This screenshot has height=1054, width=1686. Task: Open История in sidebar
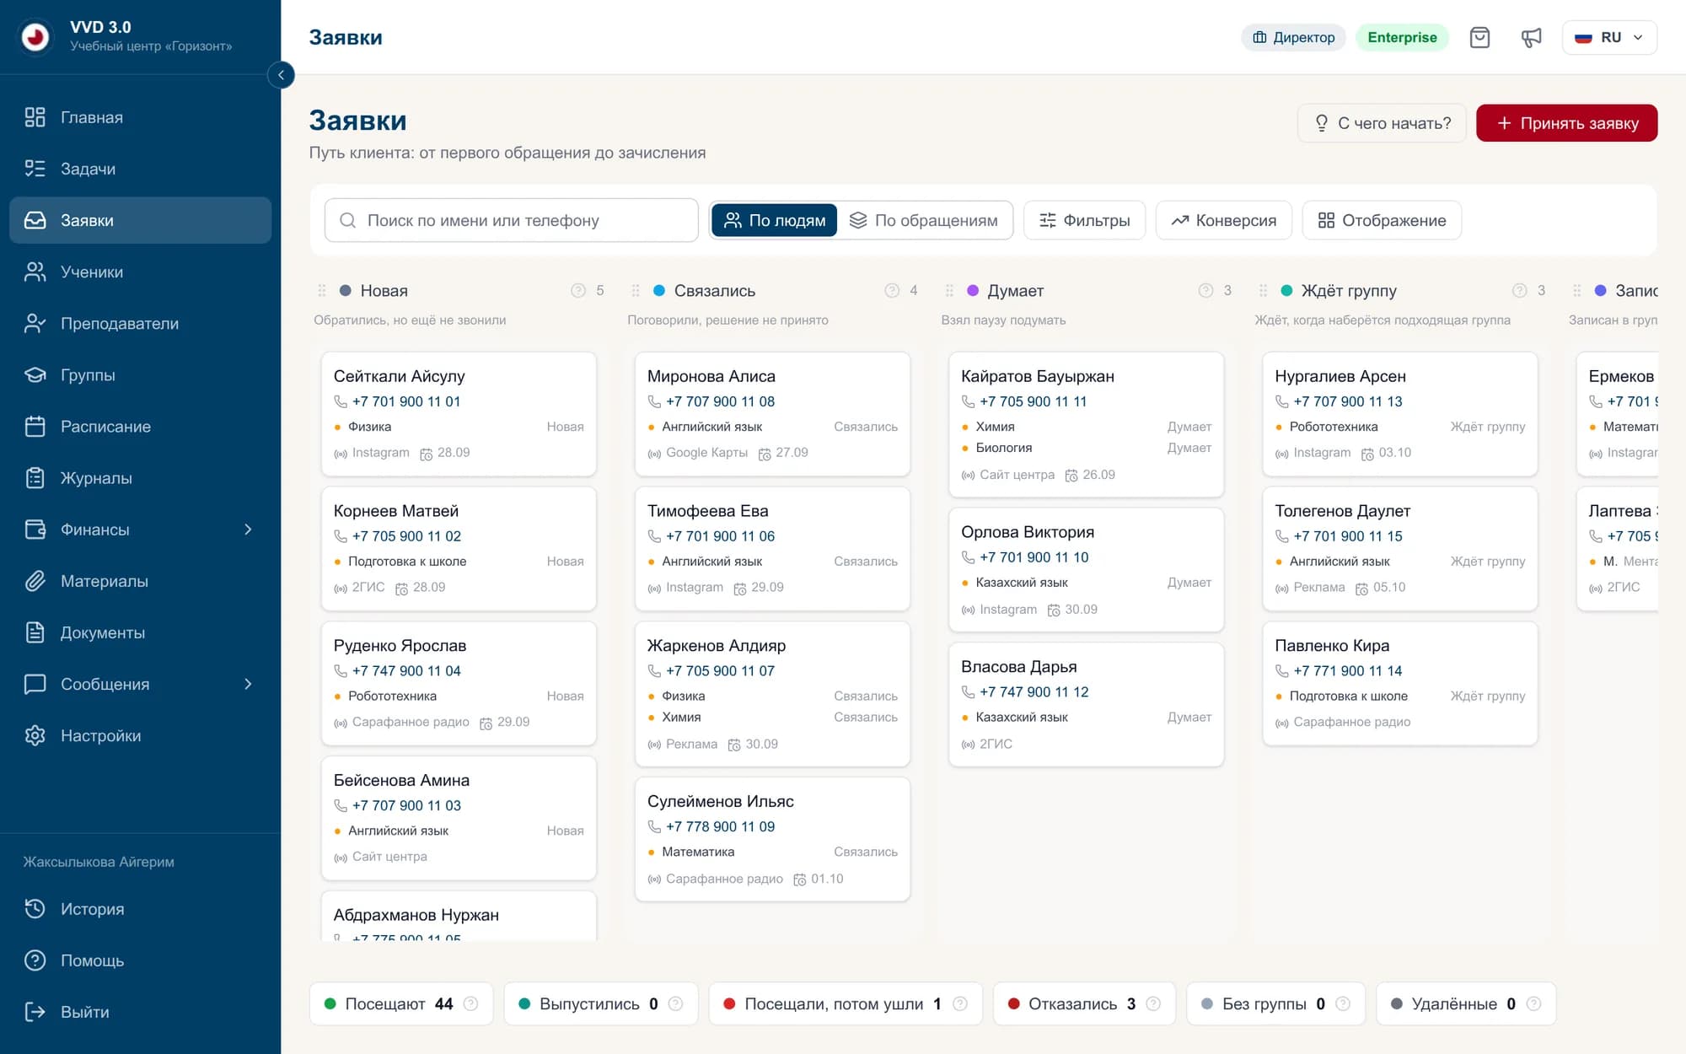click(x=140, y=909)
